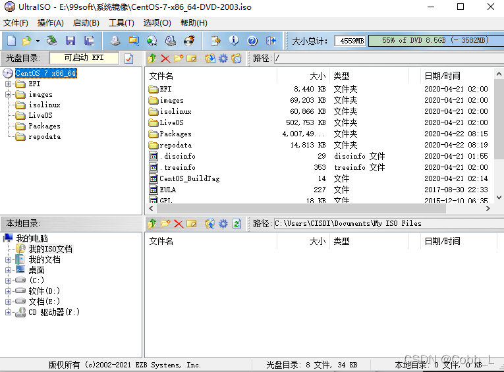Image resolution: width=504 pixels, height=372 pixels.
Task: Expand the (C:) drive node
Action: 9,280
